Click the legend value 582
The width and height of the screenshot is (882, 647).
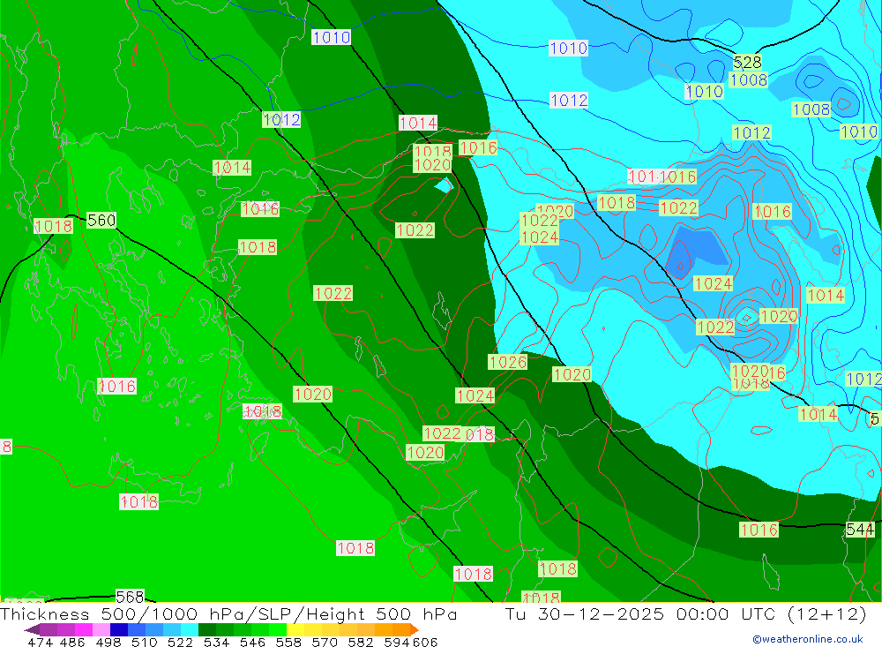pyautogui.click(x=361, y=642)
